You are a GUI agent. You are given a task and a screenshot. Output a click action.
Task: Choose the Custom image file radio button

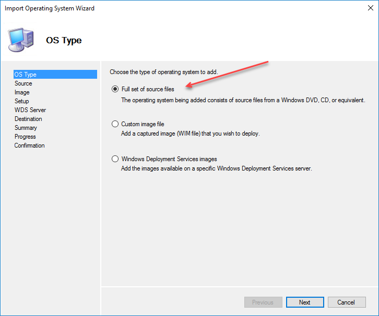click(x=115, y=124)
